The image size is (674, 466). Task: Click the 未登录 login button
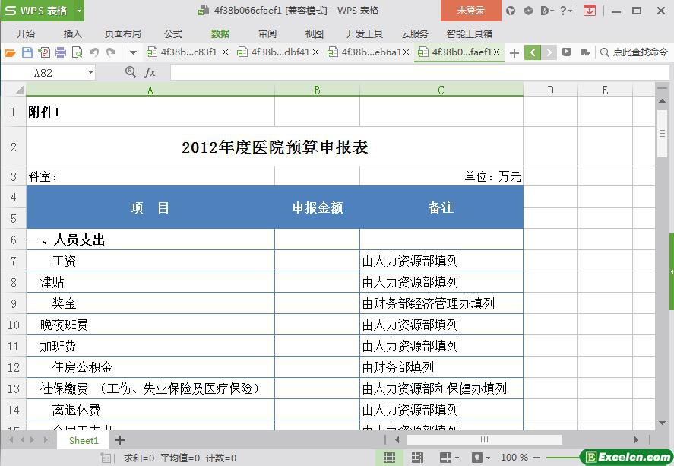[470, 11]
